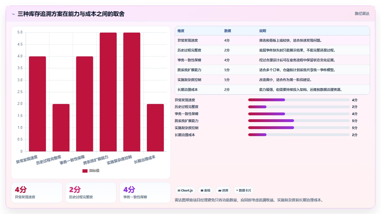Click the 事务一致性保障 table row name

click(x=189, y=60)
